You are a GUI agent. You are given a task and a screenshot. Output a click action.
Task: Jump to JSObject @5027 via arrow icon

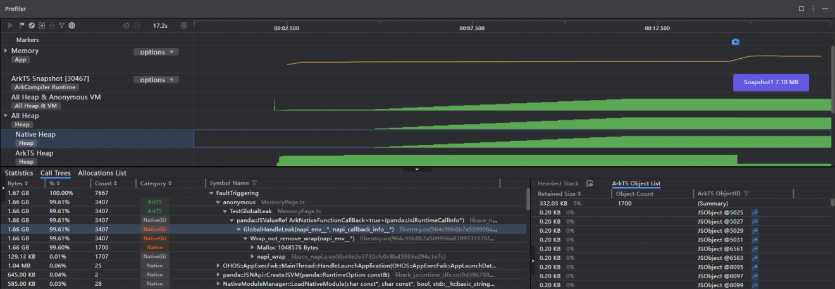755,222
